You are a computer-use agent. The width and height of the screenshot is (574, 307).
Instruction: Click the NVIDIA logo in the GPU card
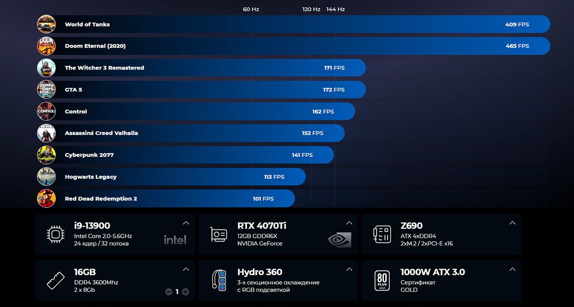tap(339, 240)
